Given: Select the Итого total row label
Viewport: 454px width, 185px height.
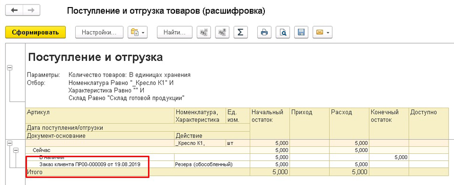Looking at the screenshot, I should click(x=34, y=172).
